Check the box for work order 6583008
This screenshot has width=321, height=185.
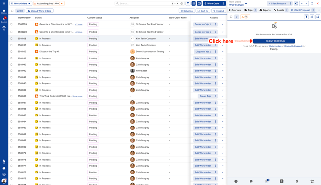point(11,32)
